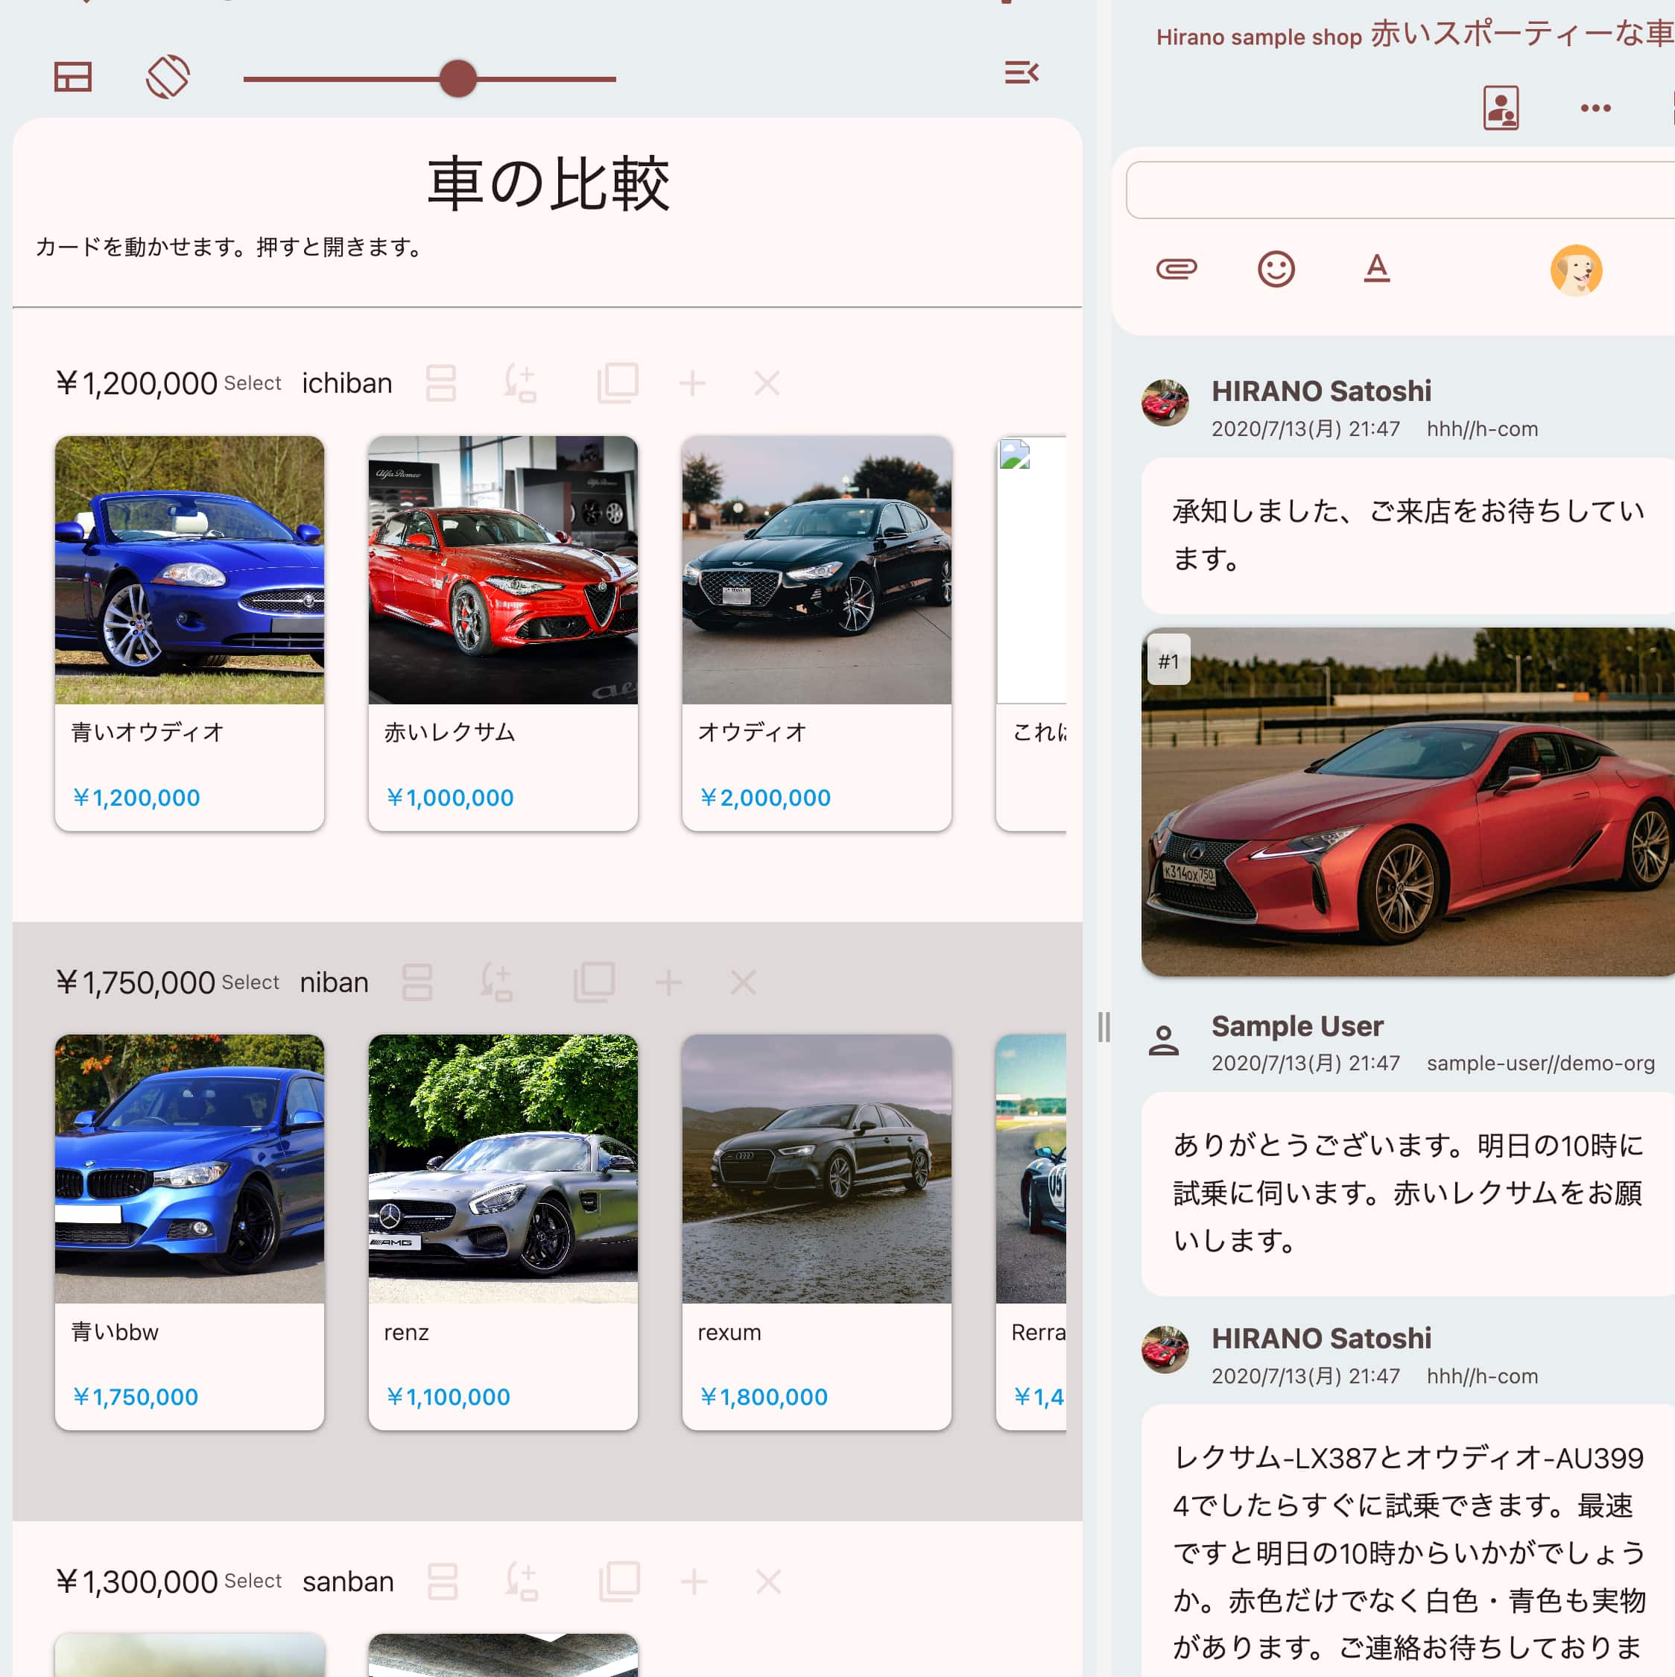
Task: Click the table layout icon in toolbar
Action: [x=73, y=78]
